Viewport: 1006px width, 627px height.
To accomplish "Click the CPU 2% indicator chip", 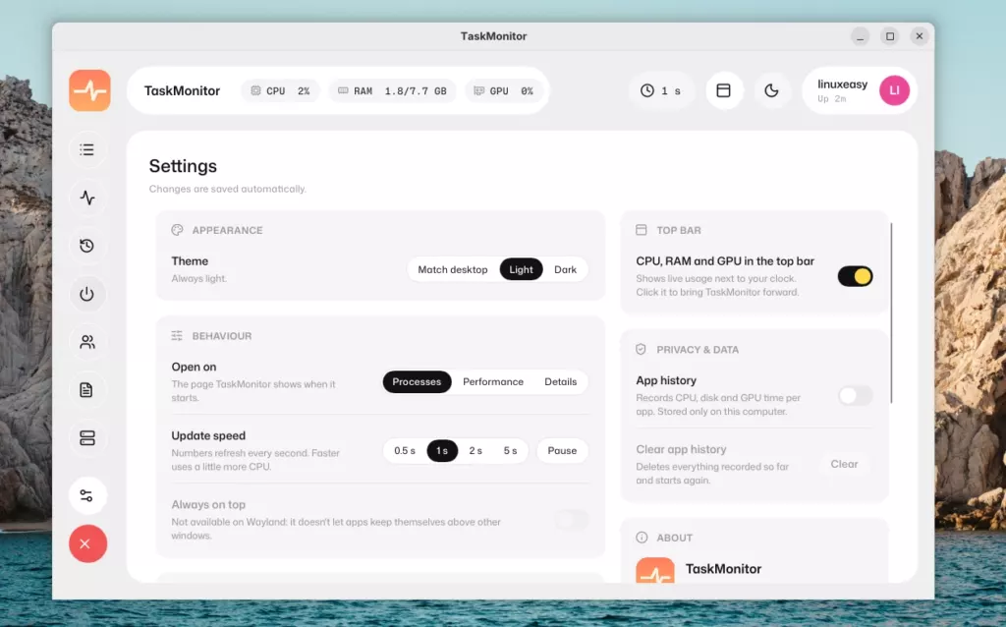I will click(280, 91).
